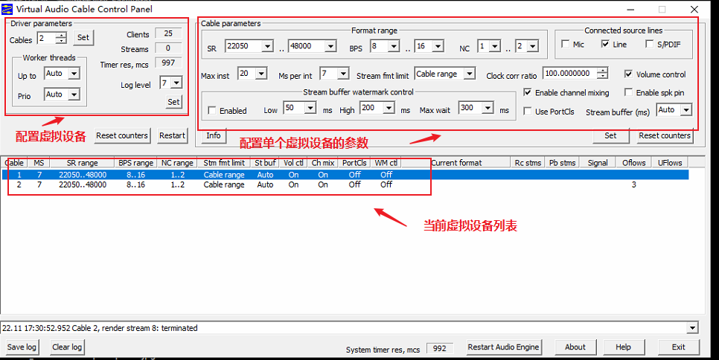719x360 pixels.
Task: Enable the S/PDIF source line checkbox
Action: click(649, 44)
